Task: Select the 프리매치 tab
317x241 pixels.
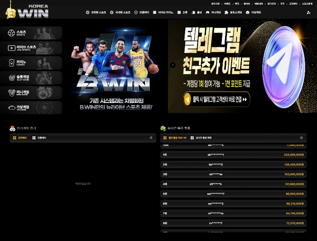Action: pos(20,138)
